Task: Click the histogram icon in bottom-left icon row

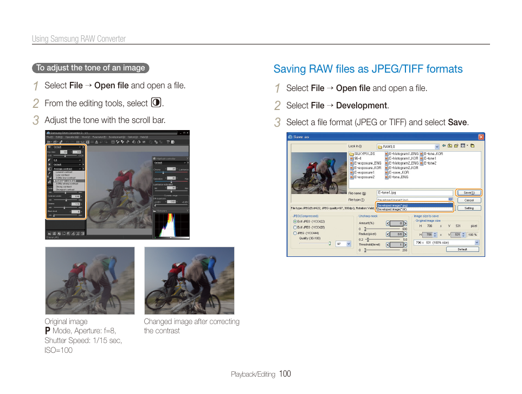Action: pyautogui.click(x=50, y=234)
